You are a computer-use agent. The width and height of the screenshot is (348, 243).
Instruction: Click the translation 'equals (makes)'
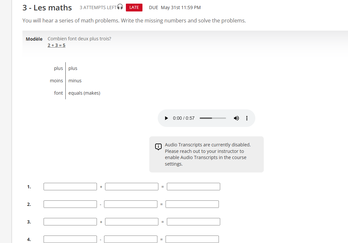click(84, 93)
